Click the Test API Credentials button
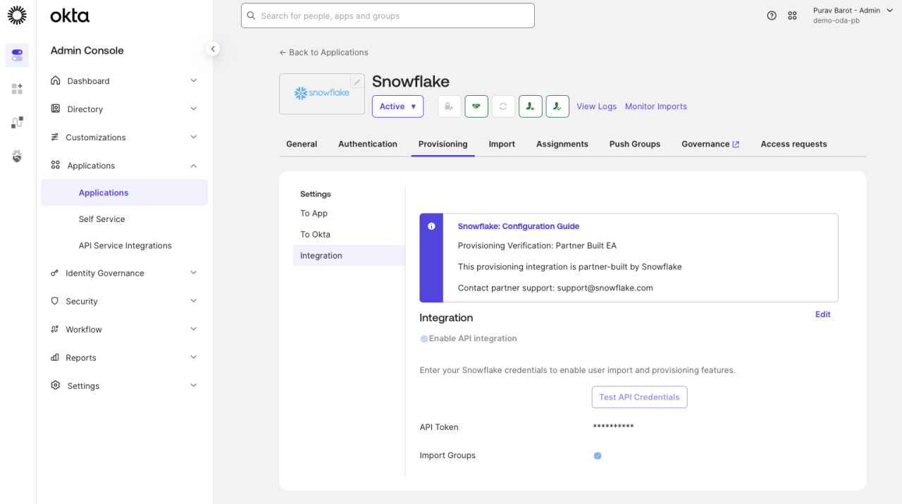The height and width of the screenshot is (504, 902). [x=639, y=397]
